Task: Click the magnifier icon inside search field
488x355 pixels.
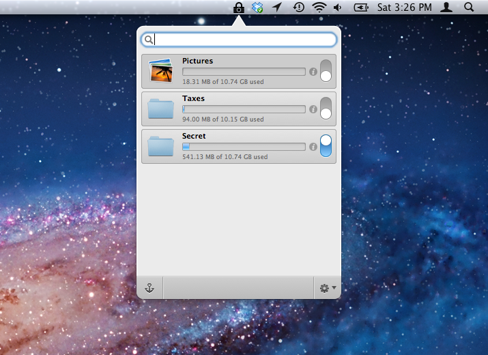Action: [x=149, y=40]
